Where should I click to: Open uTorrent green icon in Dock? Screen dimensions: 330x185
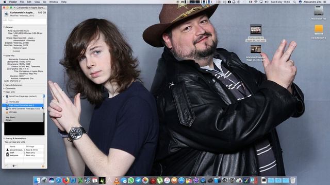[x=160, y=180]
